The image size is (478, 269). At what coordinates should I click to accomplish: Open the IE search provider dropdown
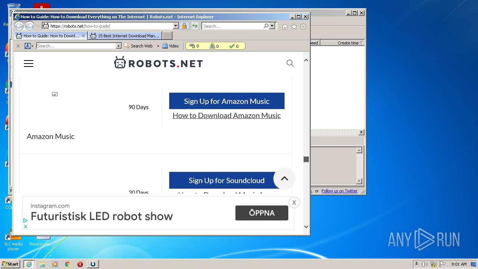point(272,26)
